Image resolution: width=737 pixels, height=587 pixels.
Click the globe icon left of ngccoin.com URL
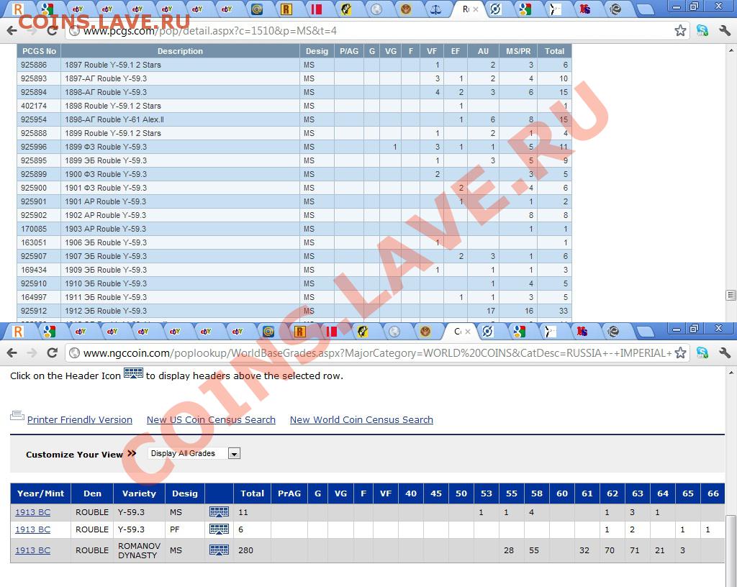coord(74,353)
